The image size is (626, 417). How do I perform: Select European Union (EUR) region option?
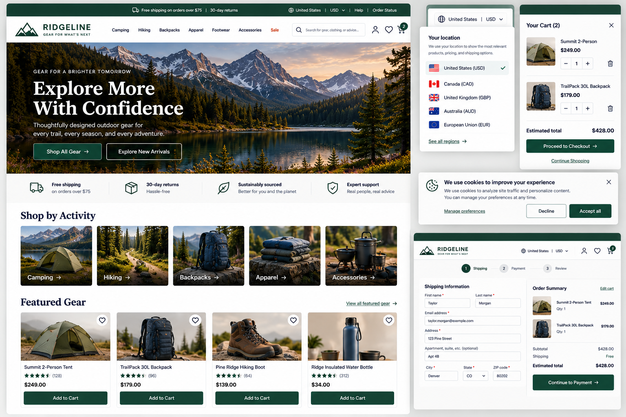[467, 125]
